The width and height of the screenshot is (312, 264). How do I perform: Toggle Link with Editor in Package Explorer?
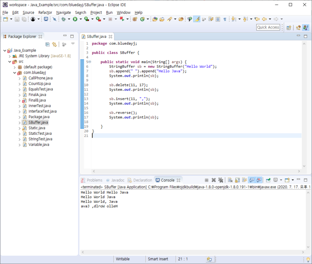coord(54,44)
